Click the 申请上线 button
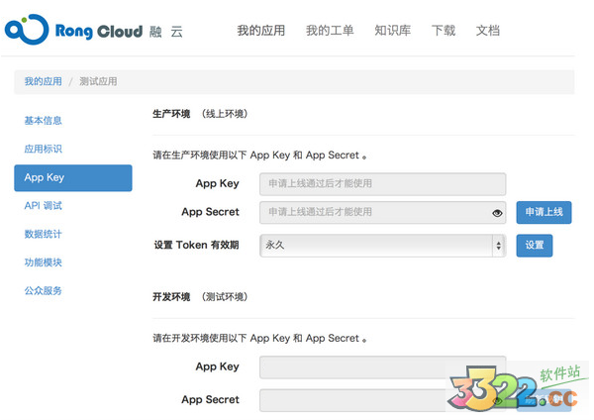The image size is (594, 420). point(544,212)
